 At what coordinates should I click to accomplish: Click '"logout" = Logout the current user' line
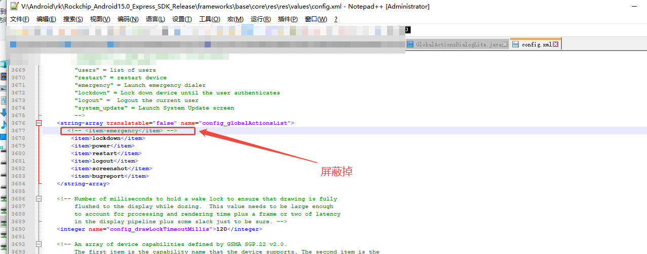click(137, 100)
